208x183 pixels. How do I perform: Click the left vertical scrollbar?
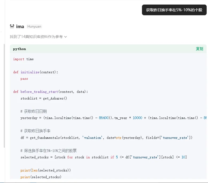[x=4, y=96]
